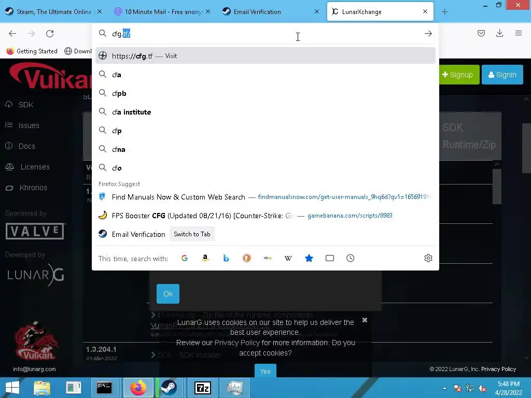Image resolution: width=531 pixels, height=398 pixels.
Task: Search this time with eBay icon
Action: (268, 258)
